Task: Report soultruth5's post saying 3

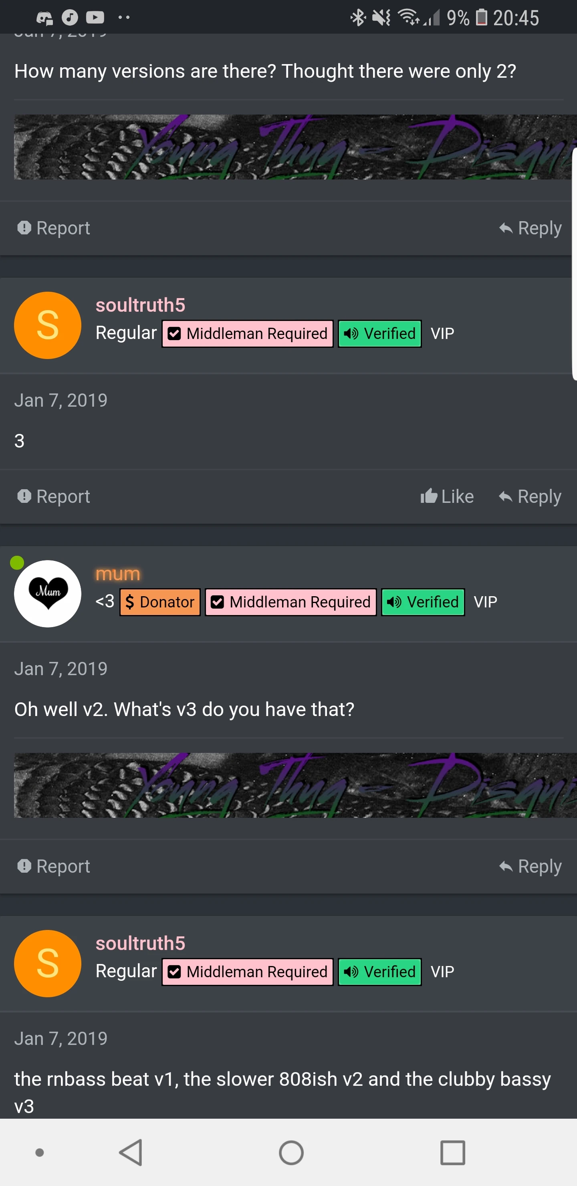Action: (x=53, y=496)
